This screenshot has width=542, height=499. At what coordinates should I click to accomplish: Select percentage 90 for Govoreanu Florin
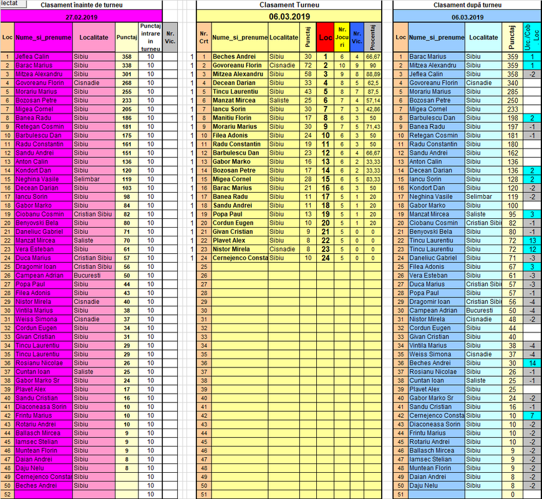(x=372, y=65)
